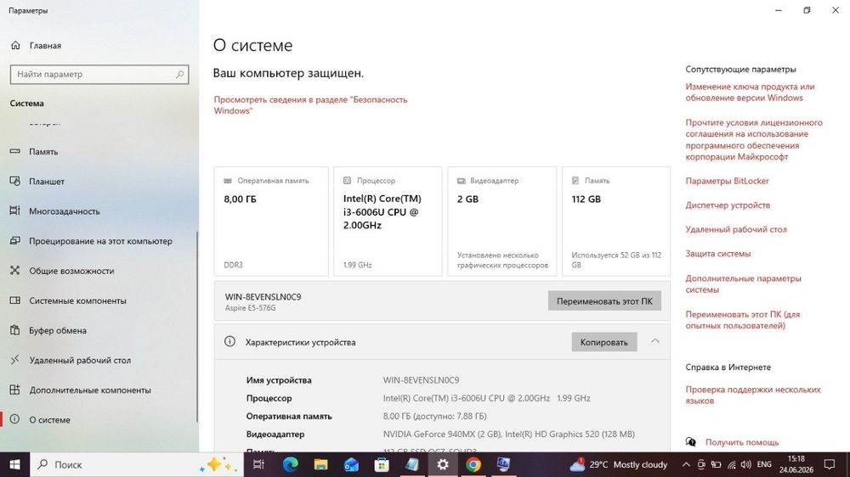The width and height of the screenshot is (850, 477).
Task: Launch Google Chrome from taskbar
Action: 473,464
